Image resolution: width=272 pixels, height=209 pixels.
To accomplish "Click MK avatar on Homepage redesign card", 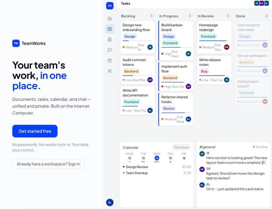I will 227,47.
